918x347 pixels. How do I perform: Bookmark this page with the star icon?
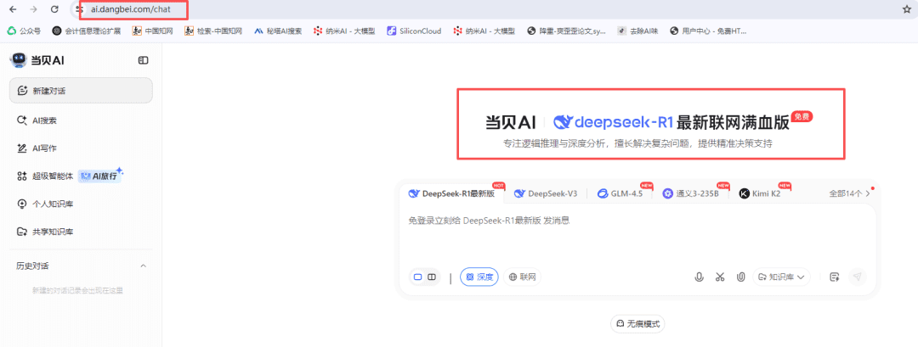[907, 9]
